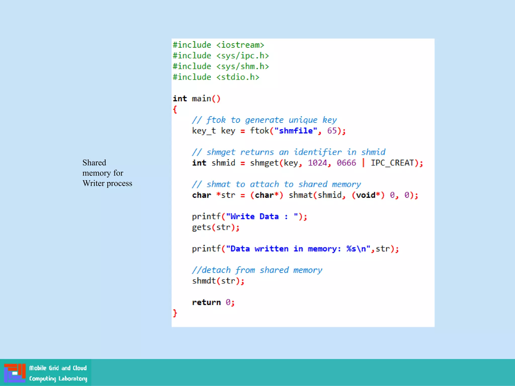Click the #include <stdio.h> line
This screenshot has width=515, height=386.
pos(216,77)
